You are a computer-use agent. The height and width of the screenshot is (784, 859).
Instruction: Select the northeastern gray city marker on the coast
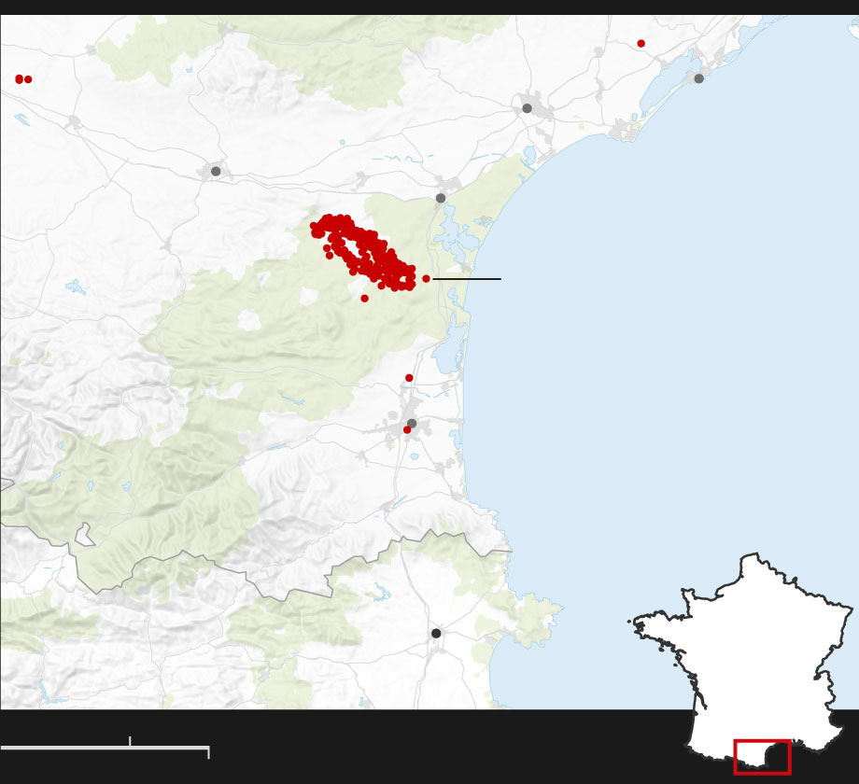pyautogui.click(x=699, y=78)
